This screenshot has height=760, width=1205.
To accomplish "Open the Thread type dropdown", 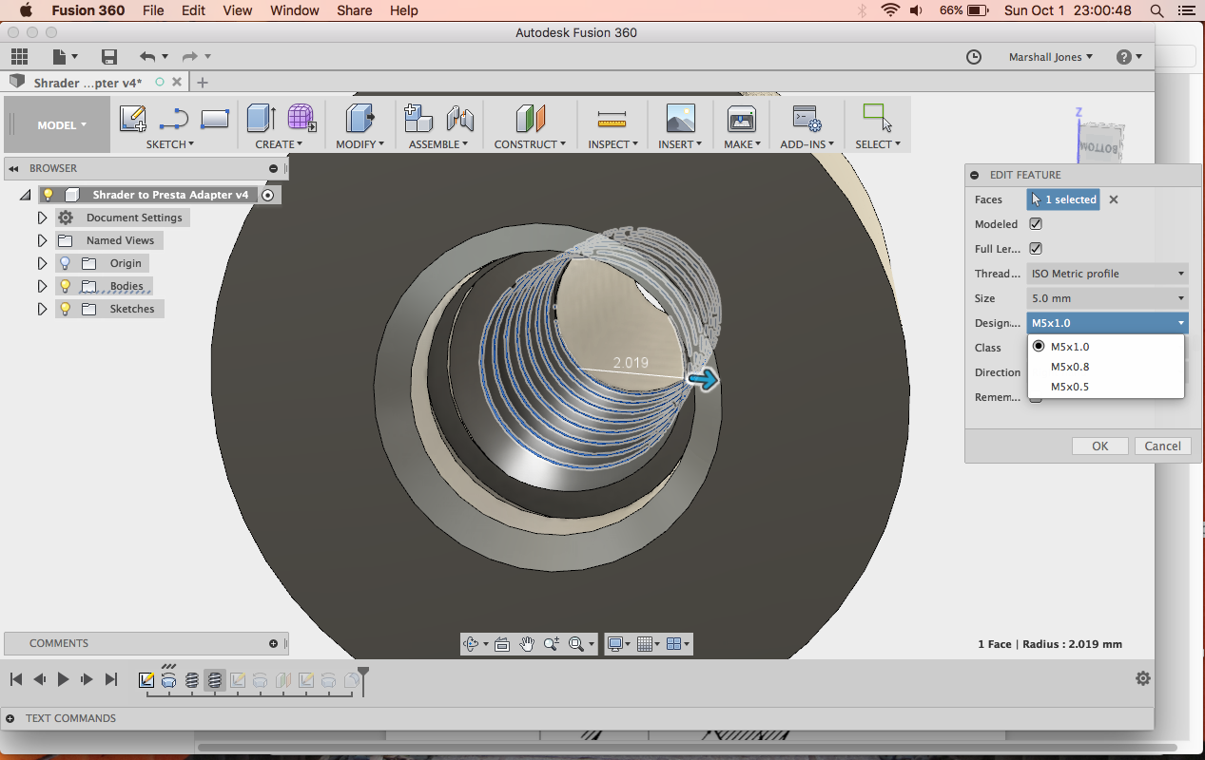I will click(x=1107, y=274).
